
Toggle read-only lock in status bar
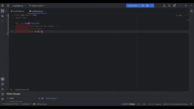191,104
